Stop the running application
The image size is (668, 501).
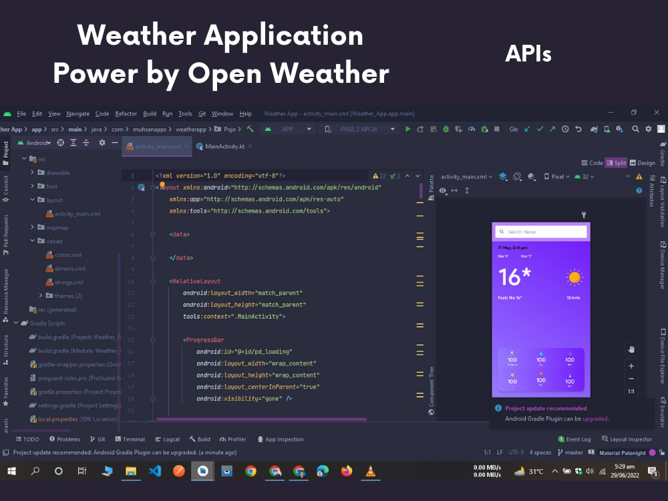click(x=496, y=128)
